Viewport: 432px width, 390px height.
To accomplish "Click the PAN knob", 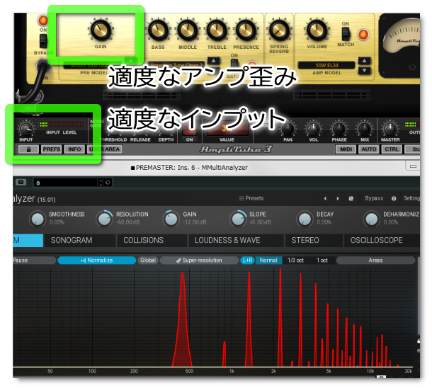I will tap(288, 129).
